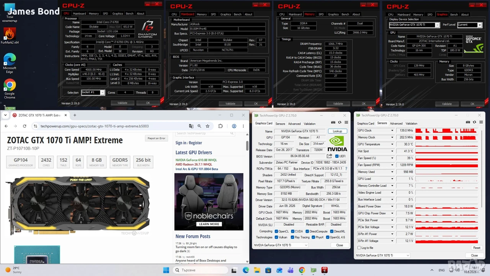Click the Chrome address bar URL
Image resolution: width=490 pixels, height=276 pixels.
pos(95,126)
